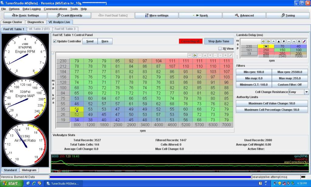Click the yellow forward-arrow icon on Lambda Delay toolbar
The image size is (311, 187).
pyautogui.click(x=263, y=42)
